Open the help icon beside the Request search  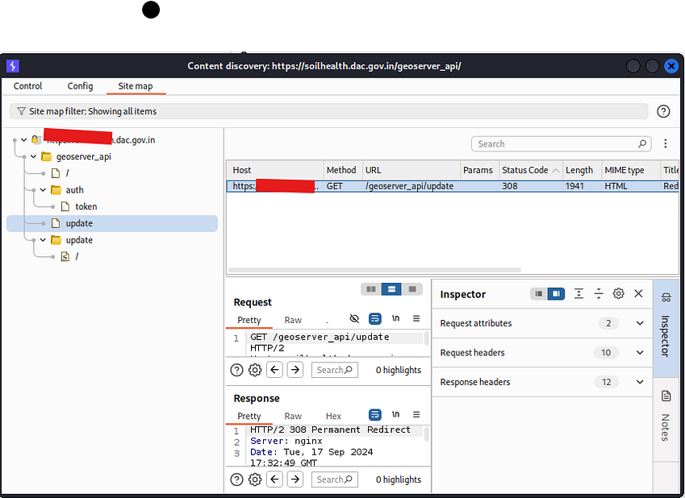click(236, 370)
